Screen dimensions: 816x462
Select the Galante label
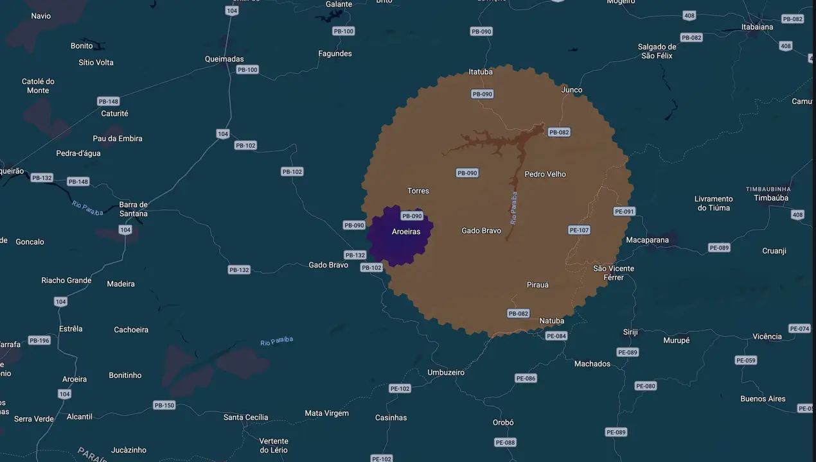(x=339, y=4)
